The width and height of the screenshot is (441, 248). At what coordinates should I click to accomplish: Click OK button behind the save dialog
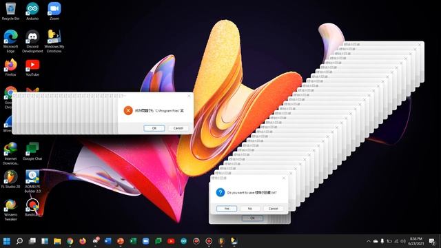[252, 218]
